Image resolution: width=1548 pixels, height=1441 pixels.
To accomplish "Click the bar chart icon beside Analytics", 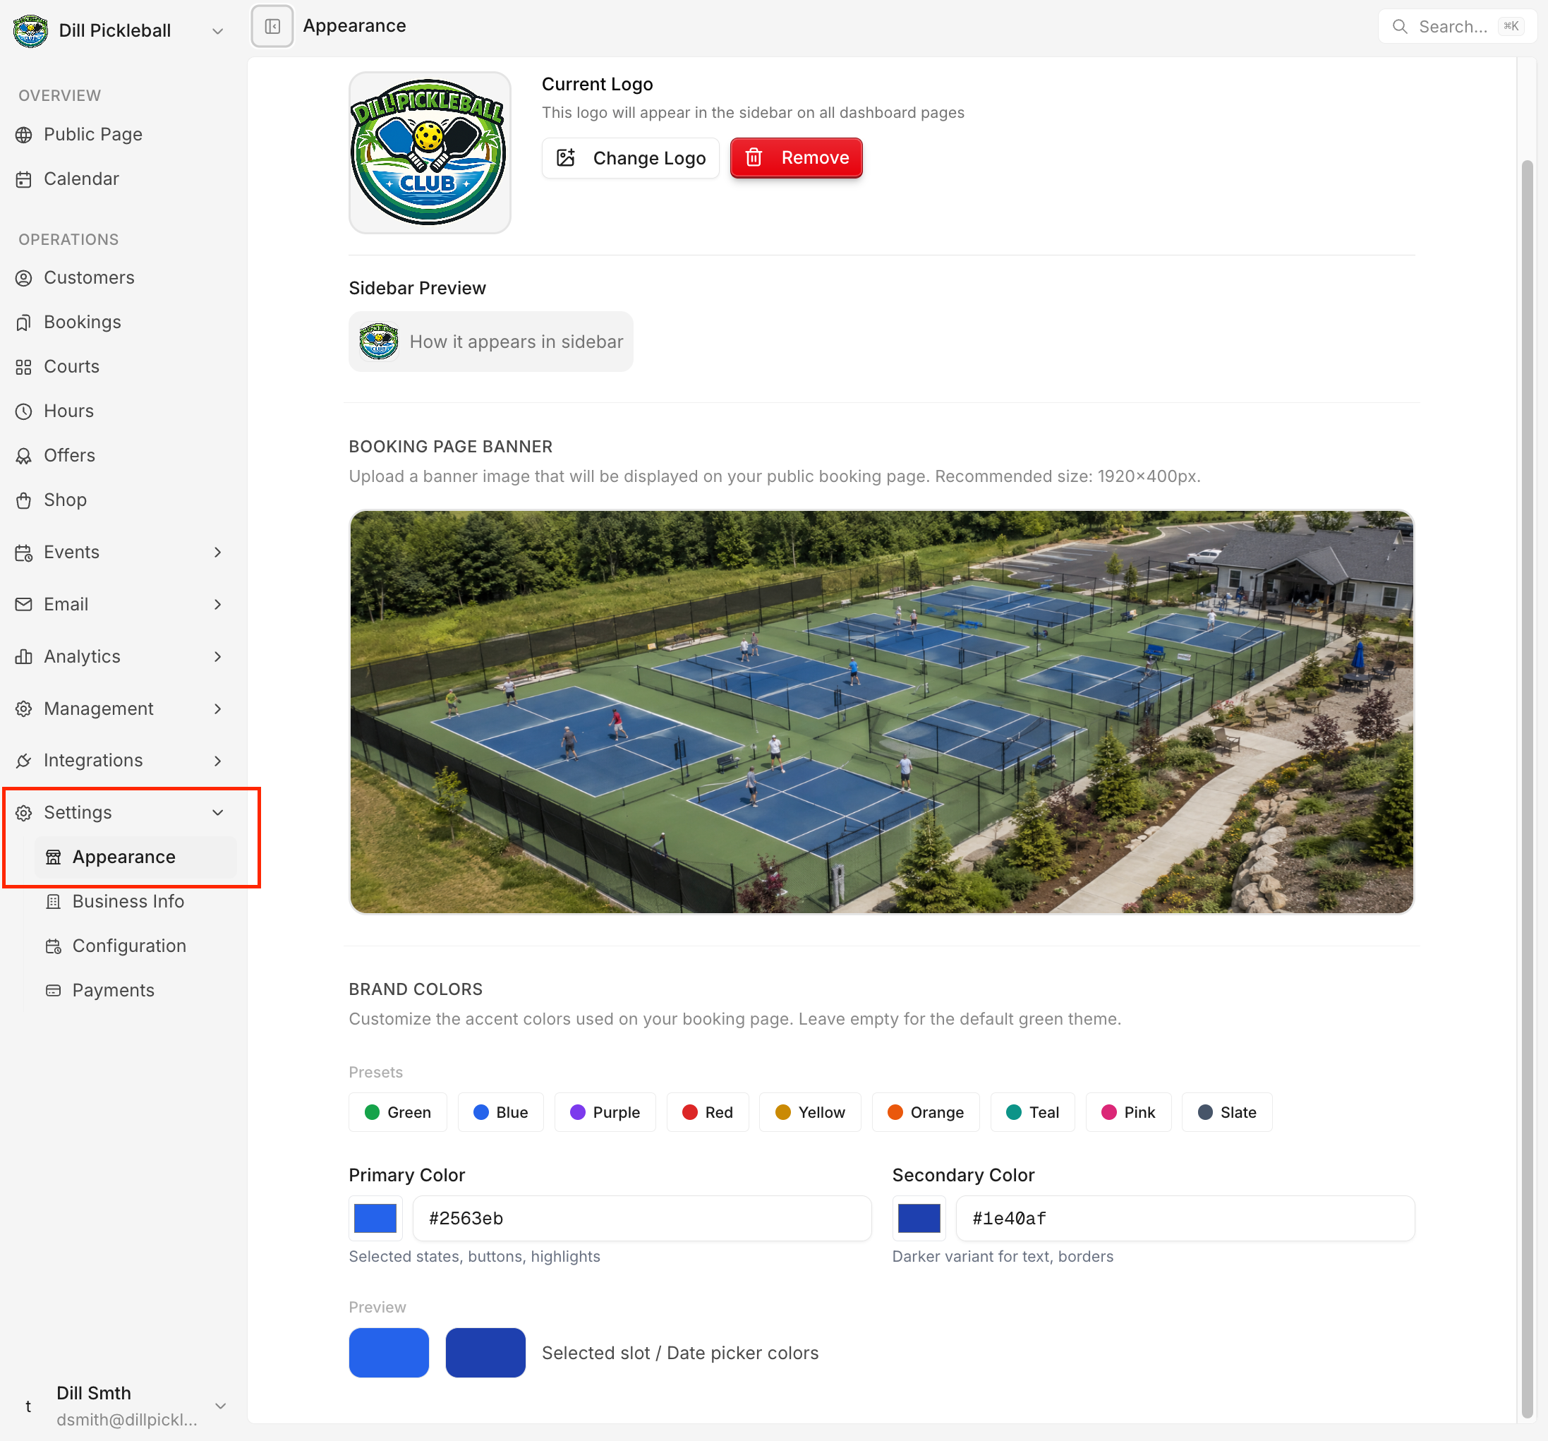I will click(x=24, y=656).
